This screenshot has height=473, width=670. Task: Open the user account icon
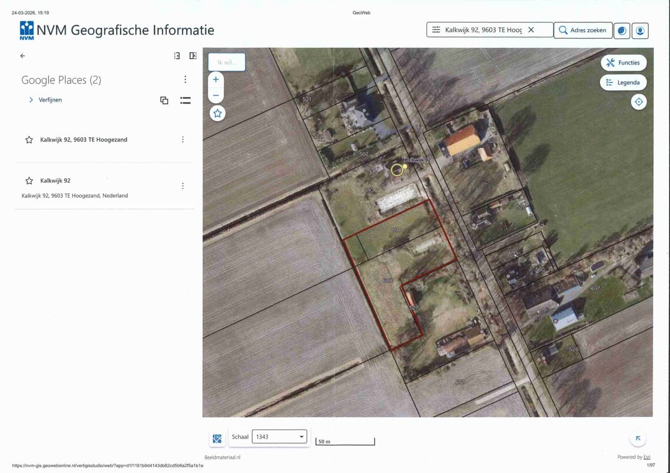(x=640, y=31)
